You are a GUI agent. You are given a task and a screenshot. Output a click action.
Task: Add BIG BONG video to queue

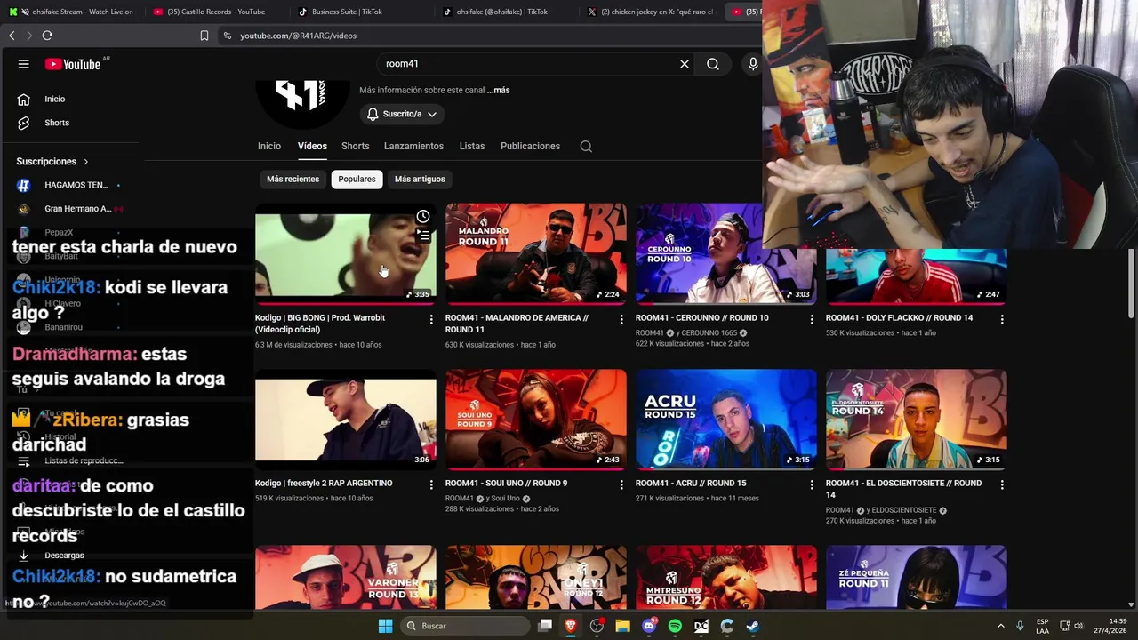(x=423, y=236)
